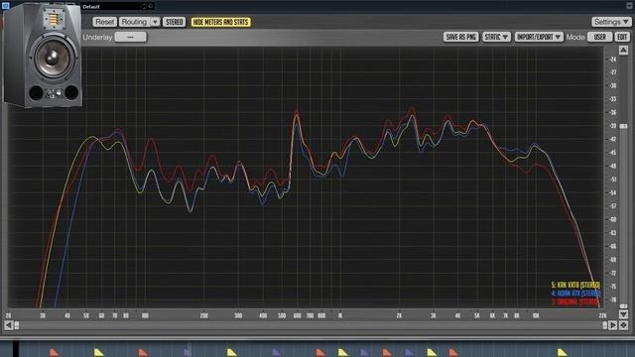Click the preset search magnifier icon
Screen dimensions: 635x357
click(151, 6)
